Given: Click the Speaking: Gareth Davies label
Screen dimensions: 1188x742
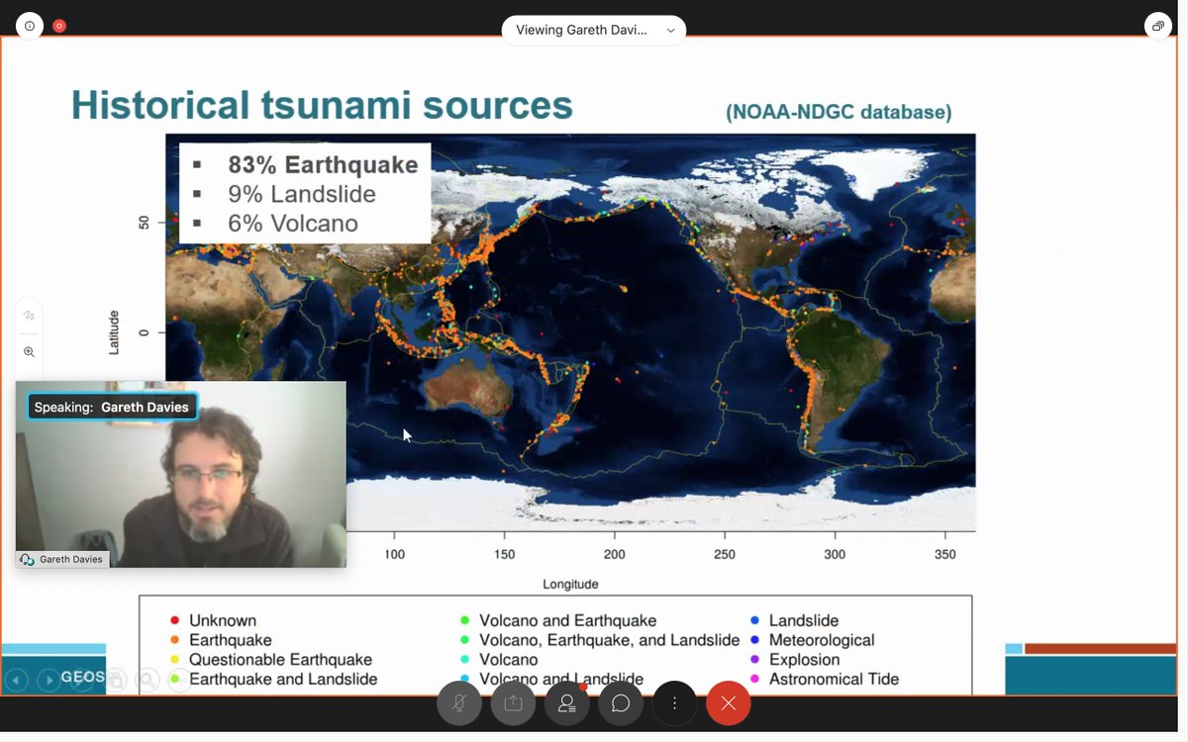Looking at the screenshot, I should click(112, 407).
